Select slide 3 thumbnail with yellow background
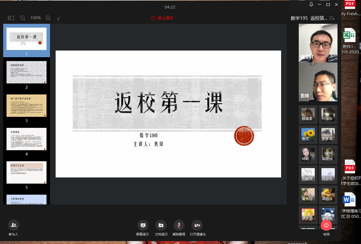 26,106
